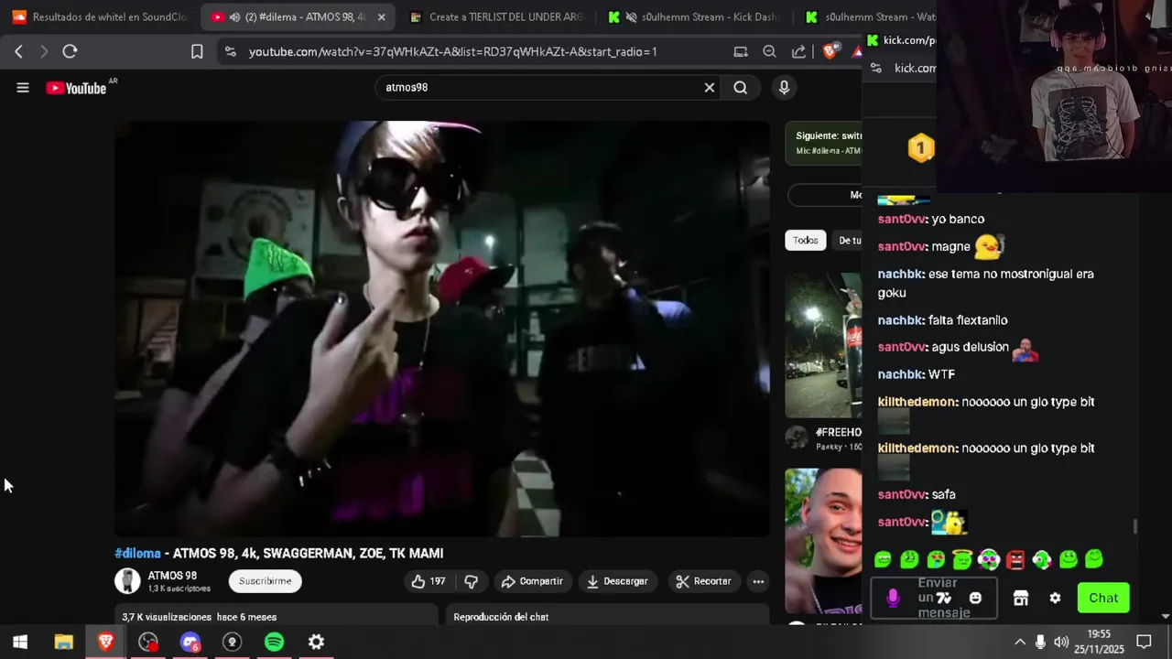
Task: Pick the halo angel emote in quick bar
Action: click(x=962, y=559)
